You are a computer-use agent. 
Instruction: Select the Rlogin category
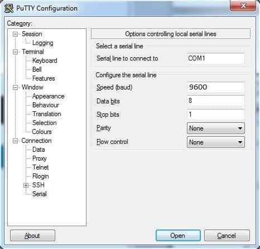(x=41, y=176)
